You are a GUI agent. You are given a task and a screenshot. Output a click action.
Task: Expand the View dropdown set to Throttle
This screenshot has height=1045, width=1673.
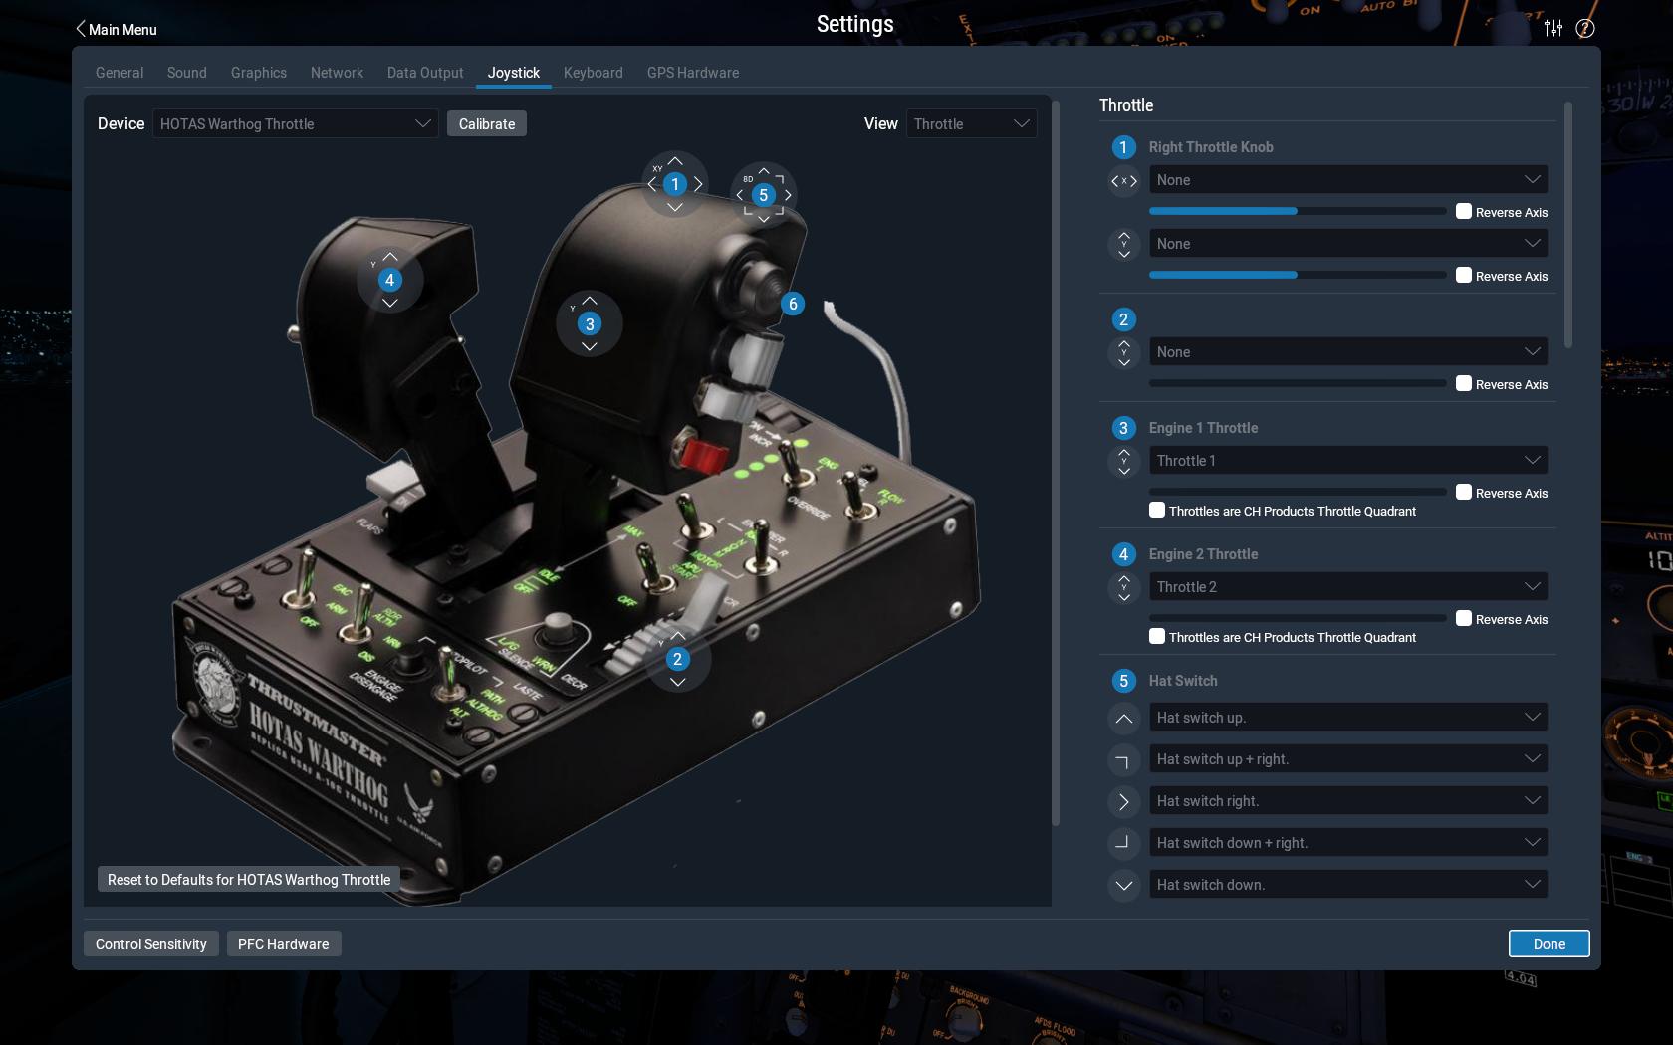[x=970, y=124]
